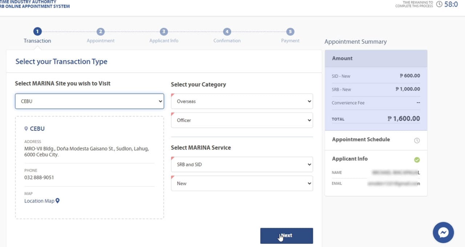Click the circle icon for step 4 Confirmation
The image size is (465, 247).
tap(227, 32)
